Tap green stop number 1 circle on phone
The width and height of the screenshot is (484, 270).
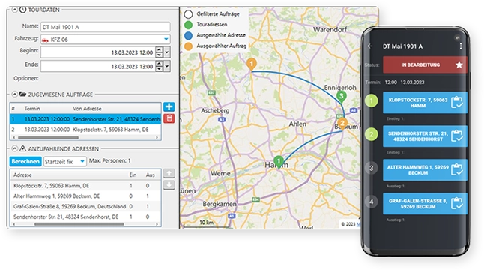tap(372, 100)
